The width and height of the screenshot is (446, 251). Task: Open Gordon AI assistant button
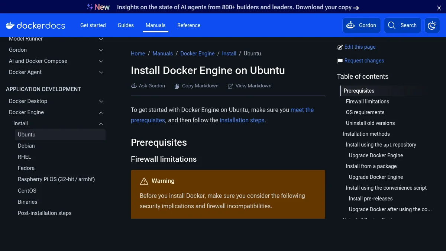click(361, 25)
